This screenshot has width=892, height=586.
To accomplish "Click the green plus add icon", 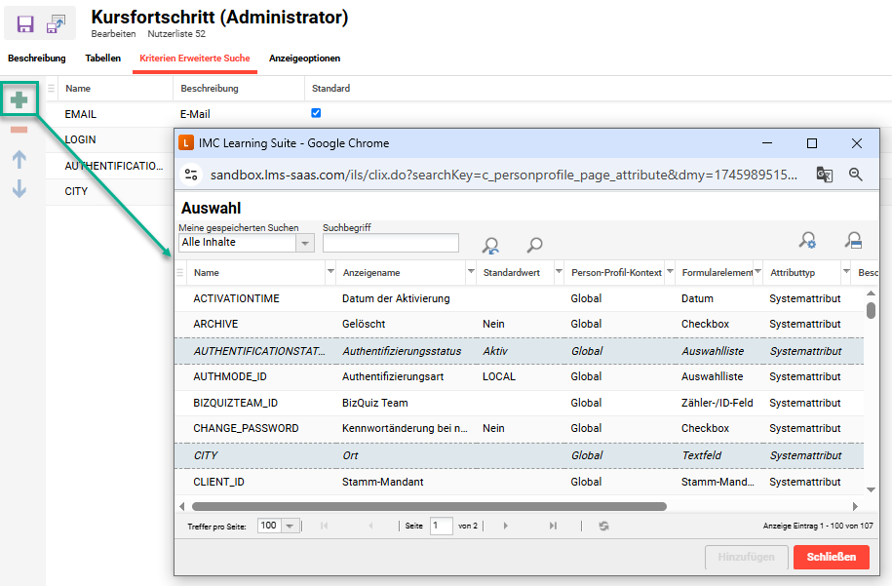I will pos(19,99).
